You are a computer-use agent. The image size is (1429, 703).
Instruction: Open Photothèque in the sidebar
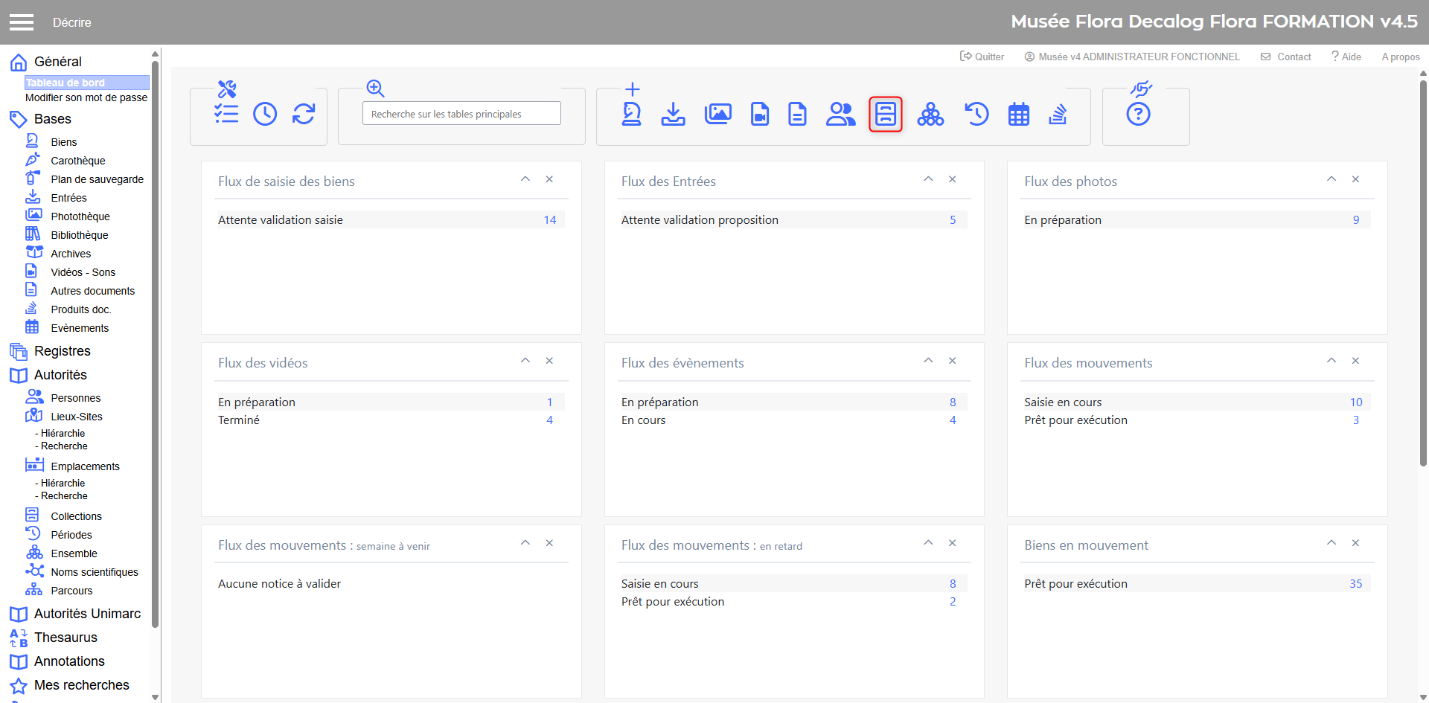click(x=80, y=216)
